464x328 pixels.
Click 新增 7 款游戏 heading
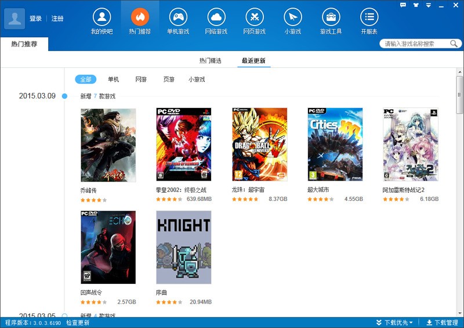(x=98, y=96)
